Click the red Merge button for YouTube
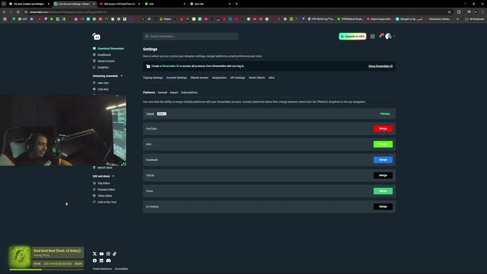 pyautogui.click(x=383, y=129)
